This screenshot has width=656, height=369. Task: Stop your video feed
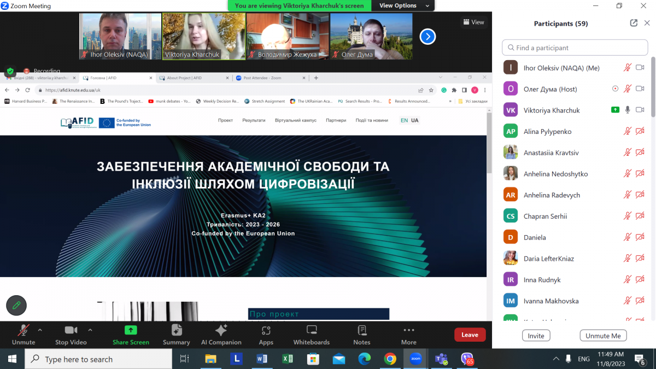click(x=71, y=334)
